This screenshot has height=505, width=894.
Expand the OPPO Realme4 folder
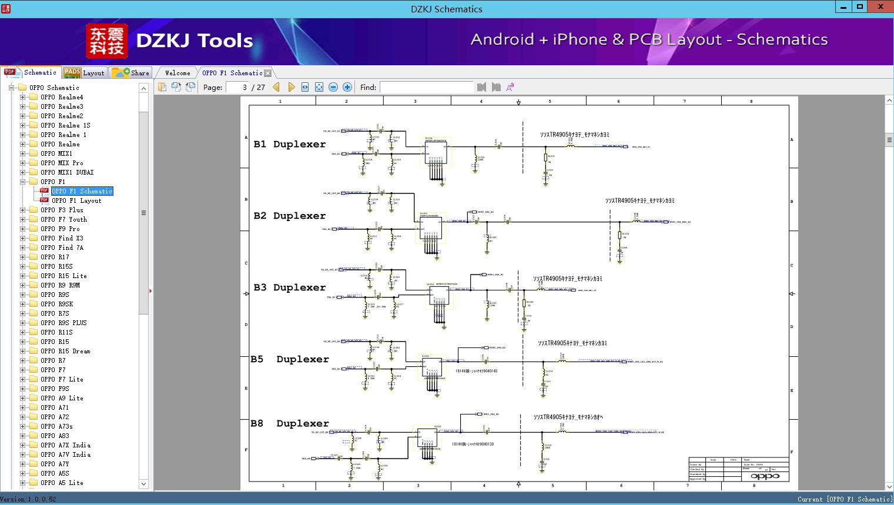pyautogui.click(x=23, y=97)
